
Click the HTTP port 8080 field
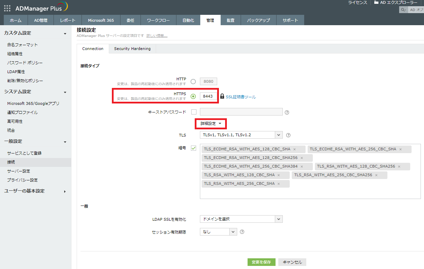pos(209,82)
